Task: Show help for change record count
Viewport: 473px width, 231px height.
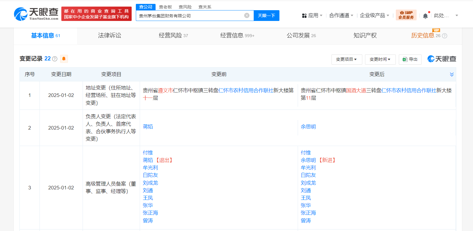Action: pos(55,59)
